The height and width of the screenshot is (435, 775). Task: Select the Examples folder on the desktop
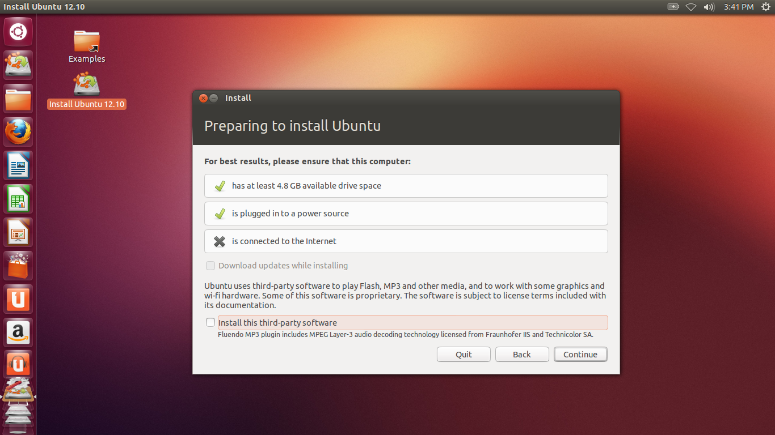tap(87, 46)
